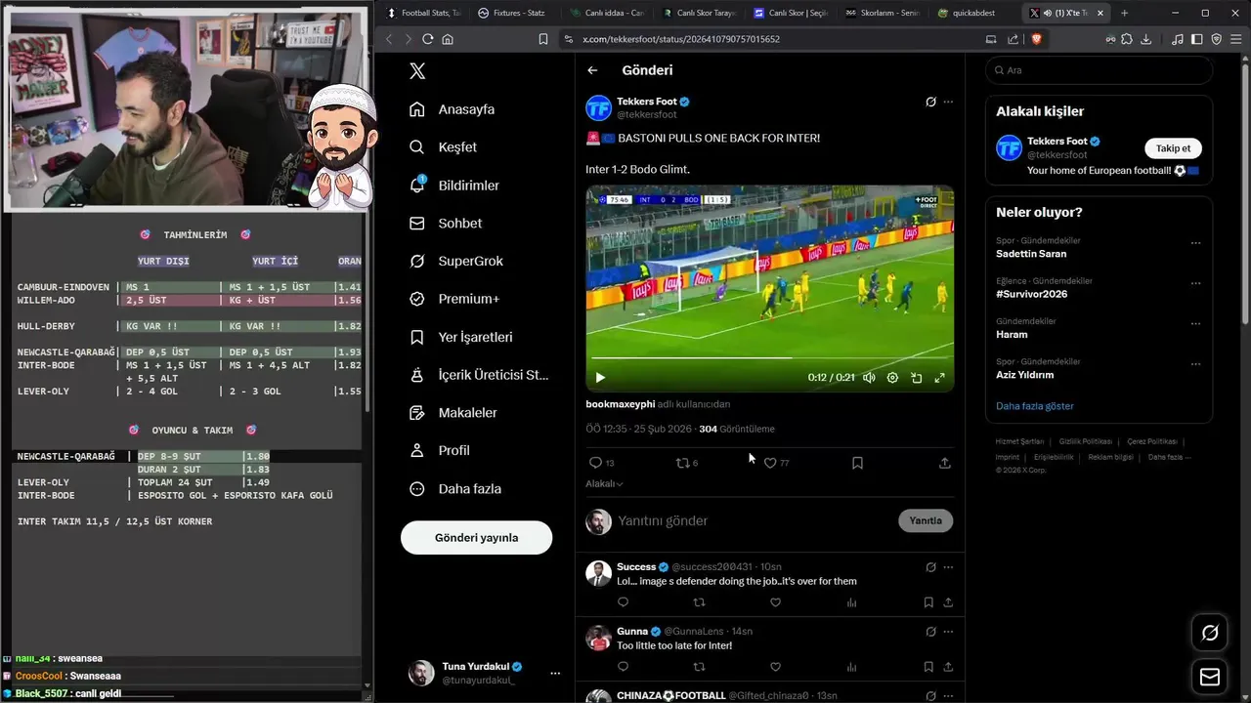1251x703 pixels.
Task: Click reply icon with 13 replies
Action: 596,463
